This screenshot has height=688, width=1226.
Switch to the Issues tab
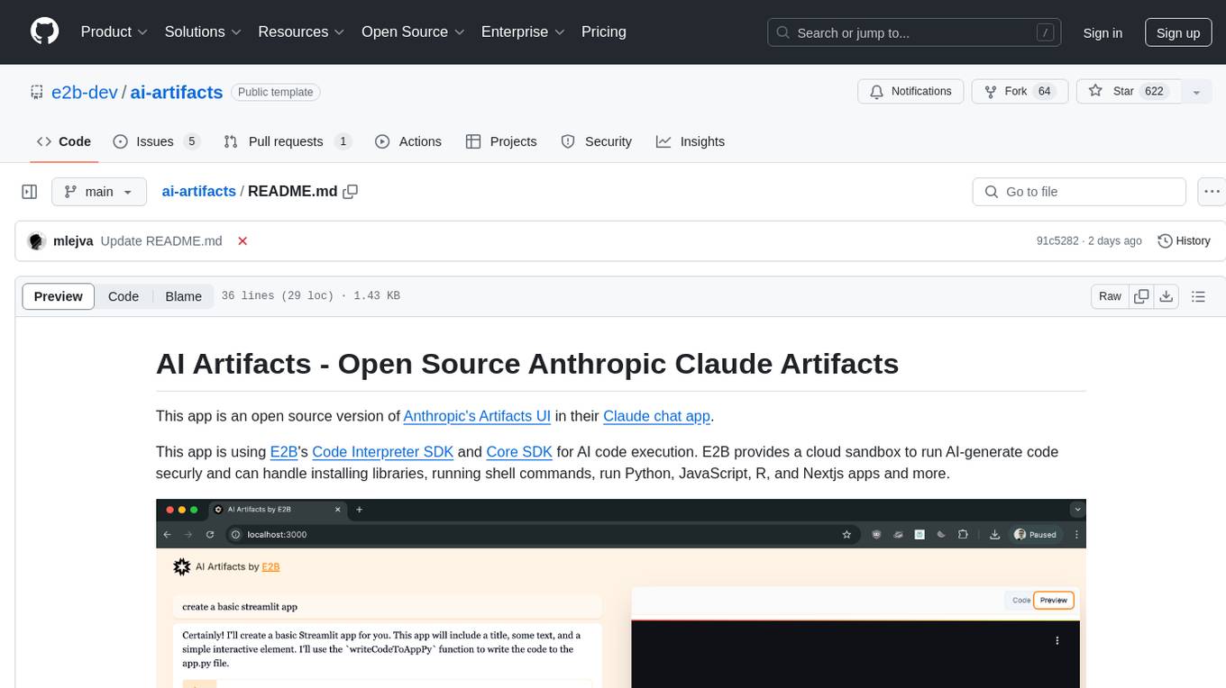pos(156,141)
